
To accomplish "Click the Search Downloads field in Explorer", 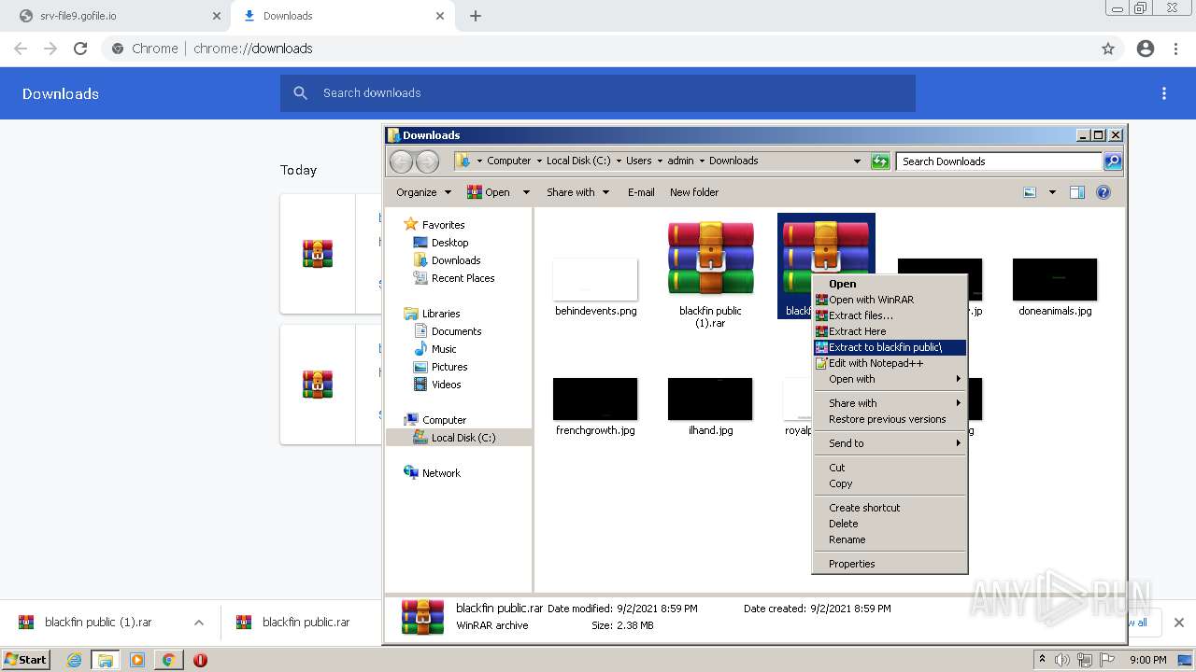I will pyautogui.click(x=999, y=161).
